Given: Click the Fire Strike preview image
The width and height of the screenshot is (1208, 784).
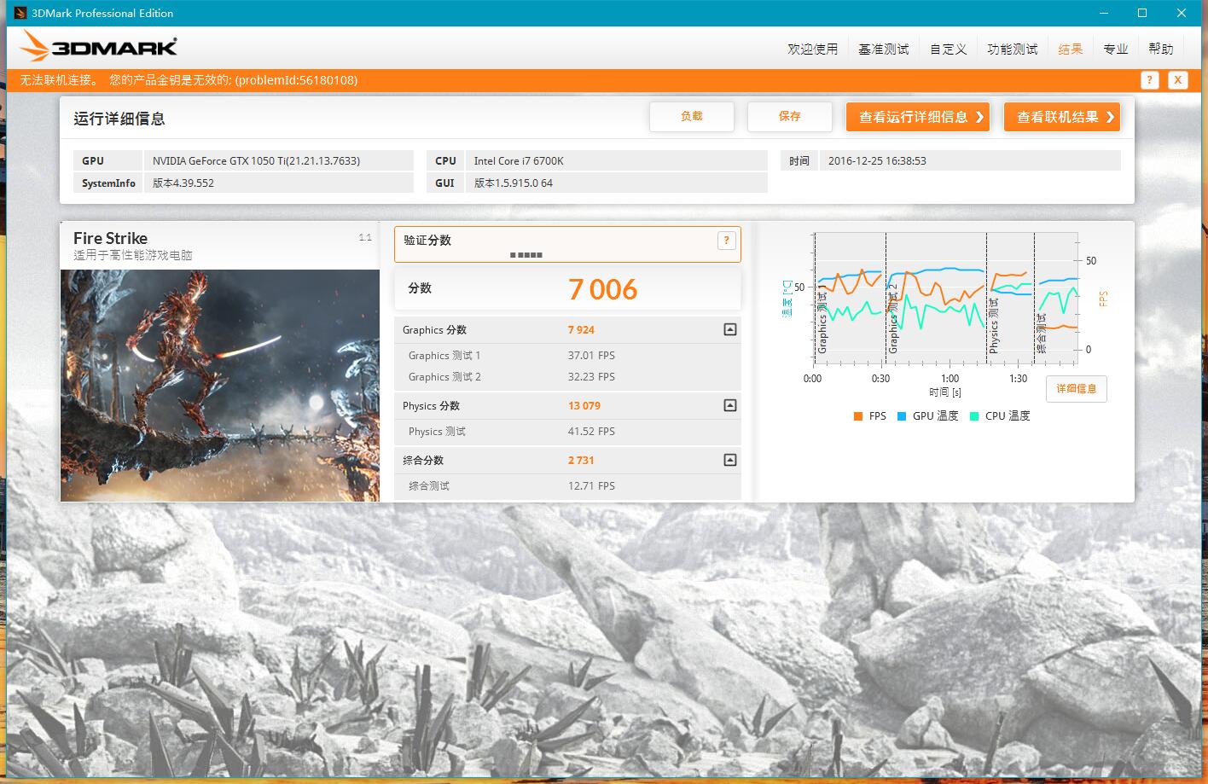Looking at the screenshot, I should coord(219,385).
